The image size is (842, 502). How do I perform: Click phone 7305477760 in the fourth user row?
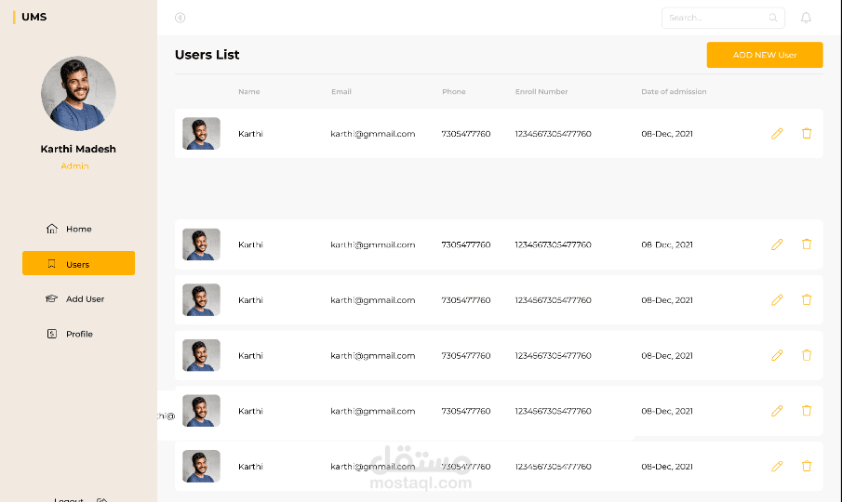pos(466,355)
